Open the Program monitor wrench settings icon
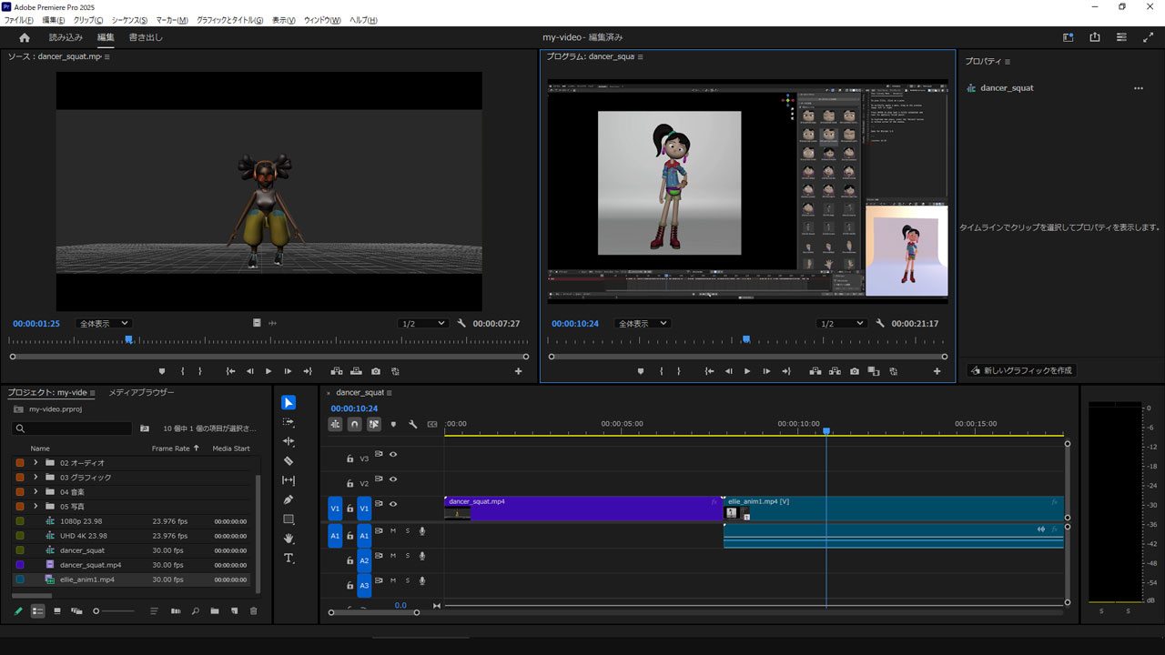Viewport: 1165px width, 655px height. coord(880,323)
